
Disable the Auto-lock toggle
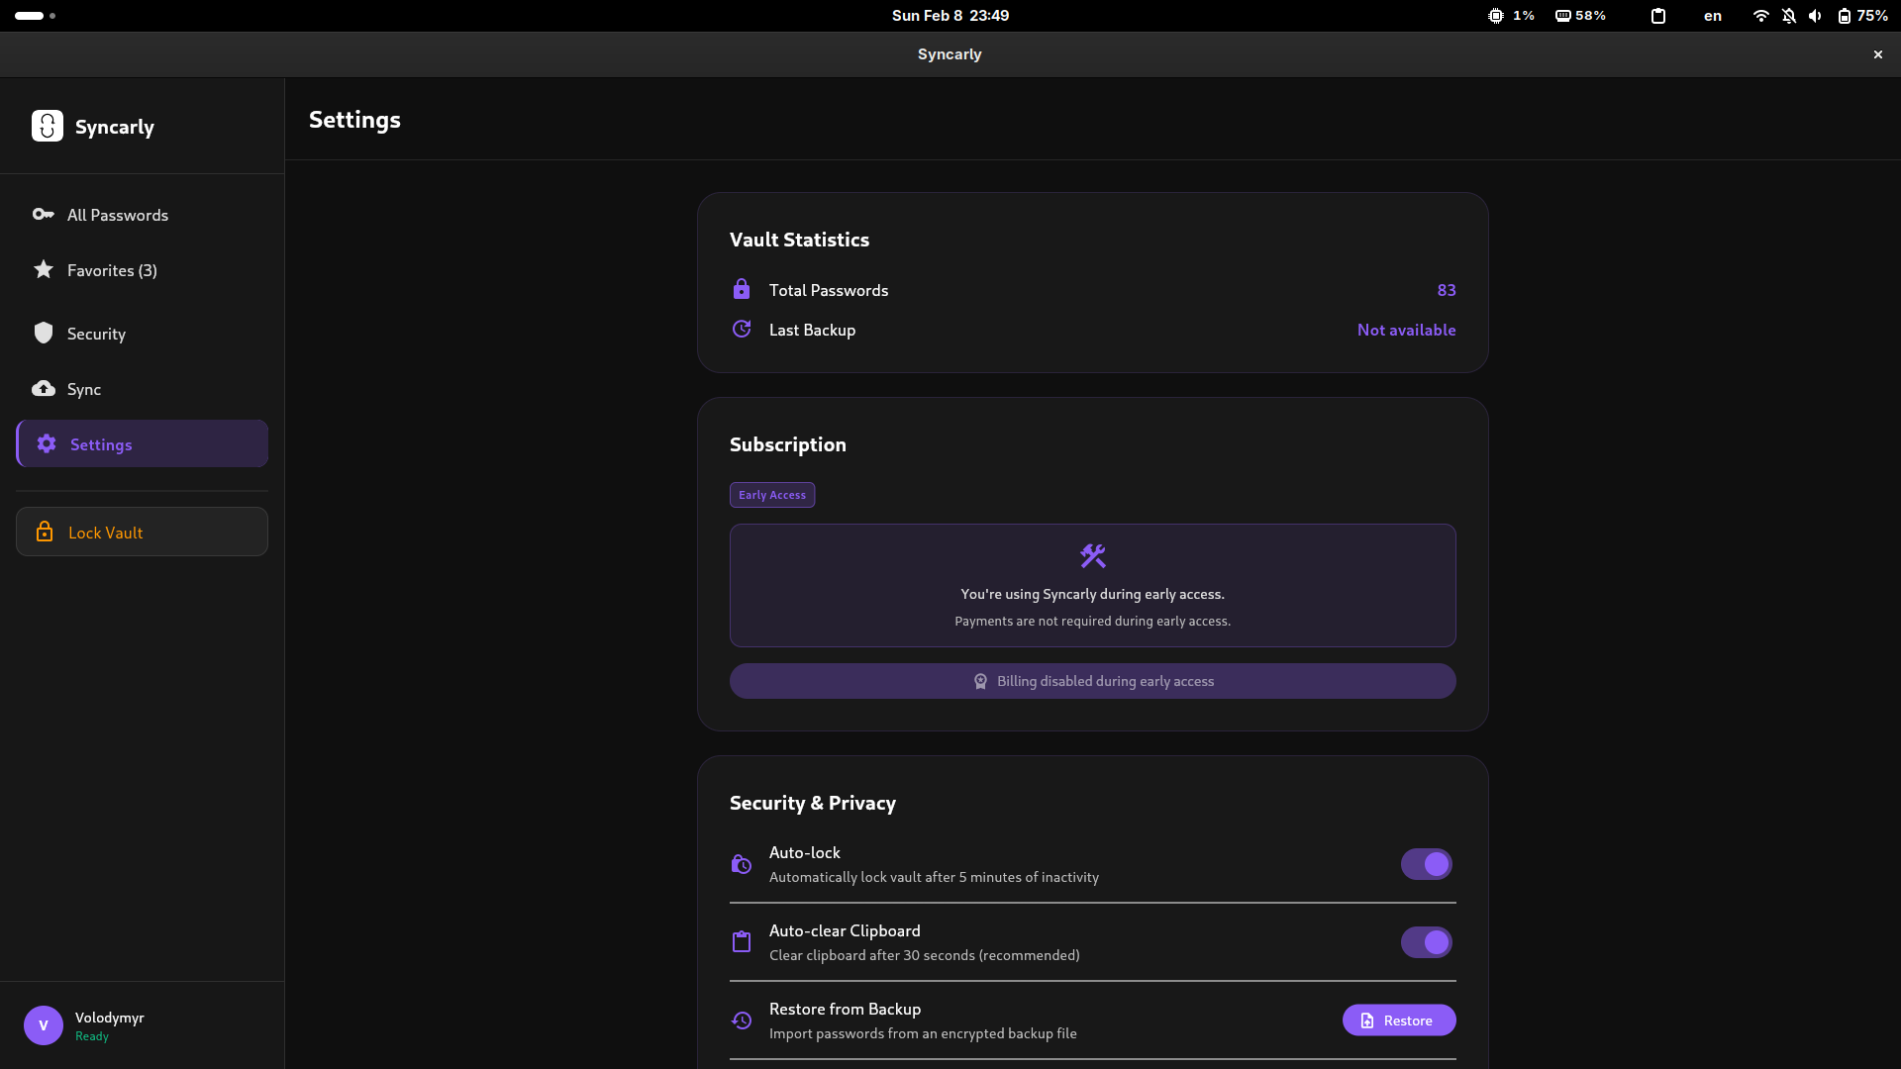1426,863
